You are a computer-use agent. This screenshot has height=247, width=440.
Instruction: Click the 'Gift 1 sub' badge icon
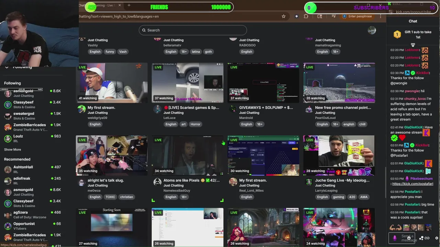[x=397, y=34]
